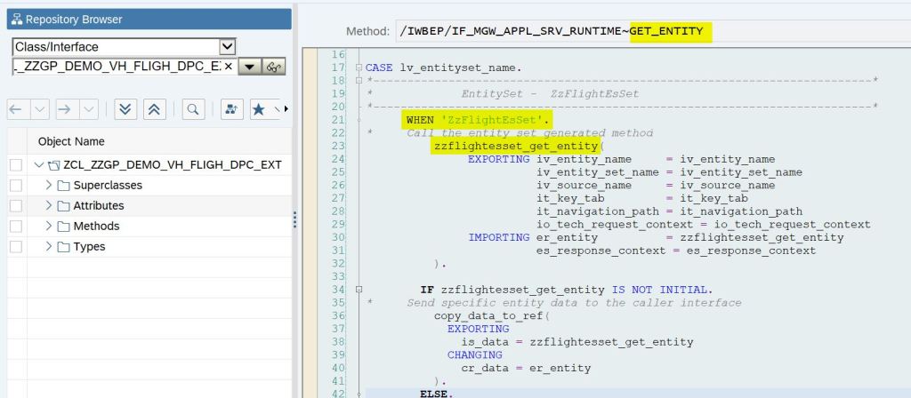Collapse the comment block fold at line 18
This screenshot has height=398, width=911.
[x=359, y=81]
